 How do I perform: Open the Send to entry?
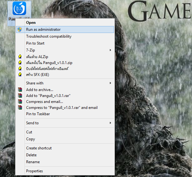pos(65,123)
